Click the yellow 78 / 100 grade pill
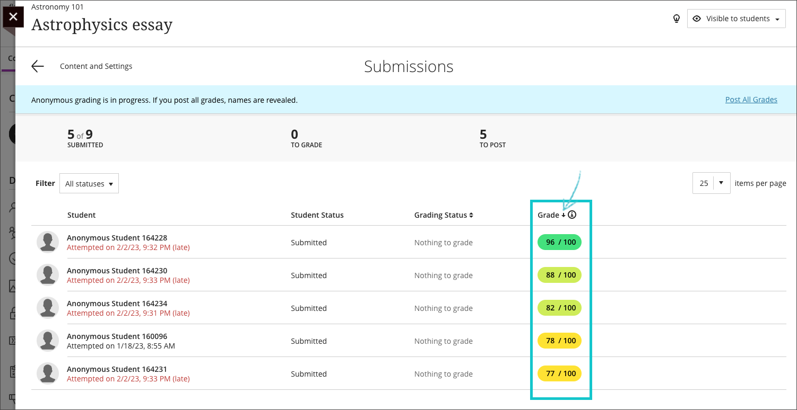The width and height of the screenshot is (797, 410). pyautogui.click(x=560, y=341)
